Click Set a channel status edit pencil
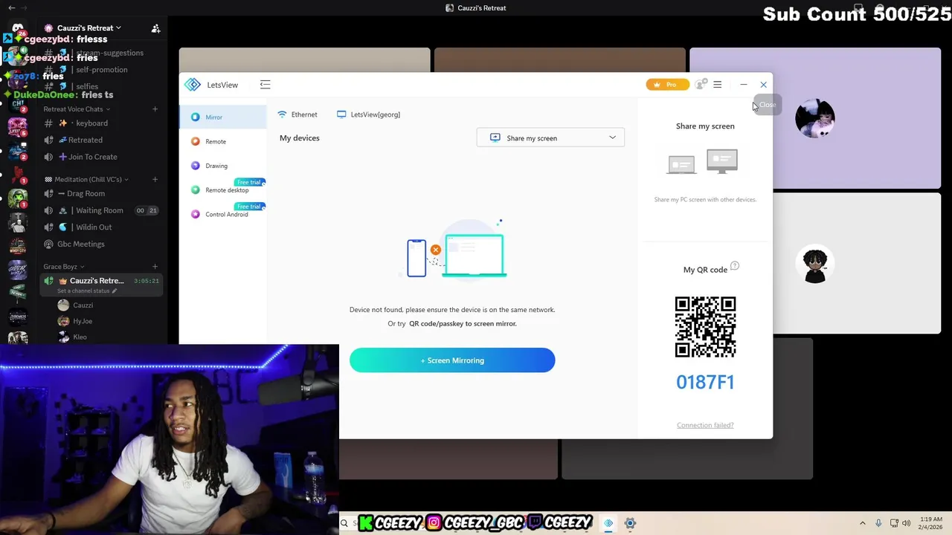 click(x=115, y=291)
